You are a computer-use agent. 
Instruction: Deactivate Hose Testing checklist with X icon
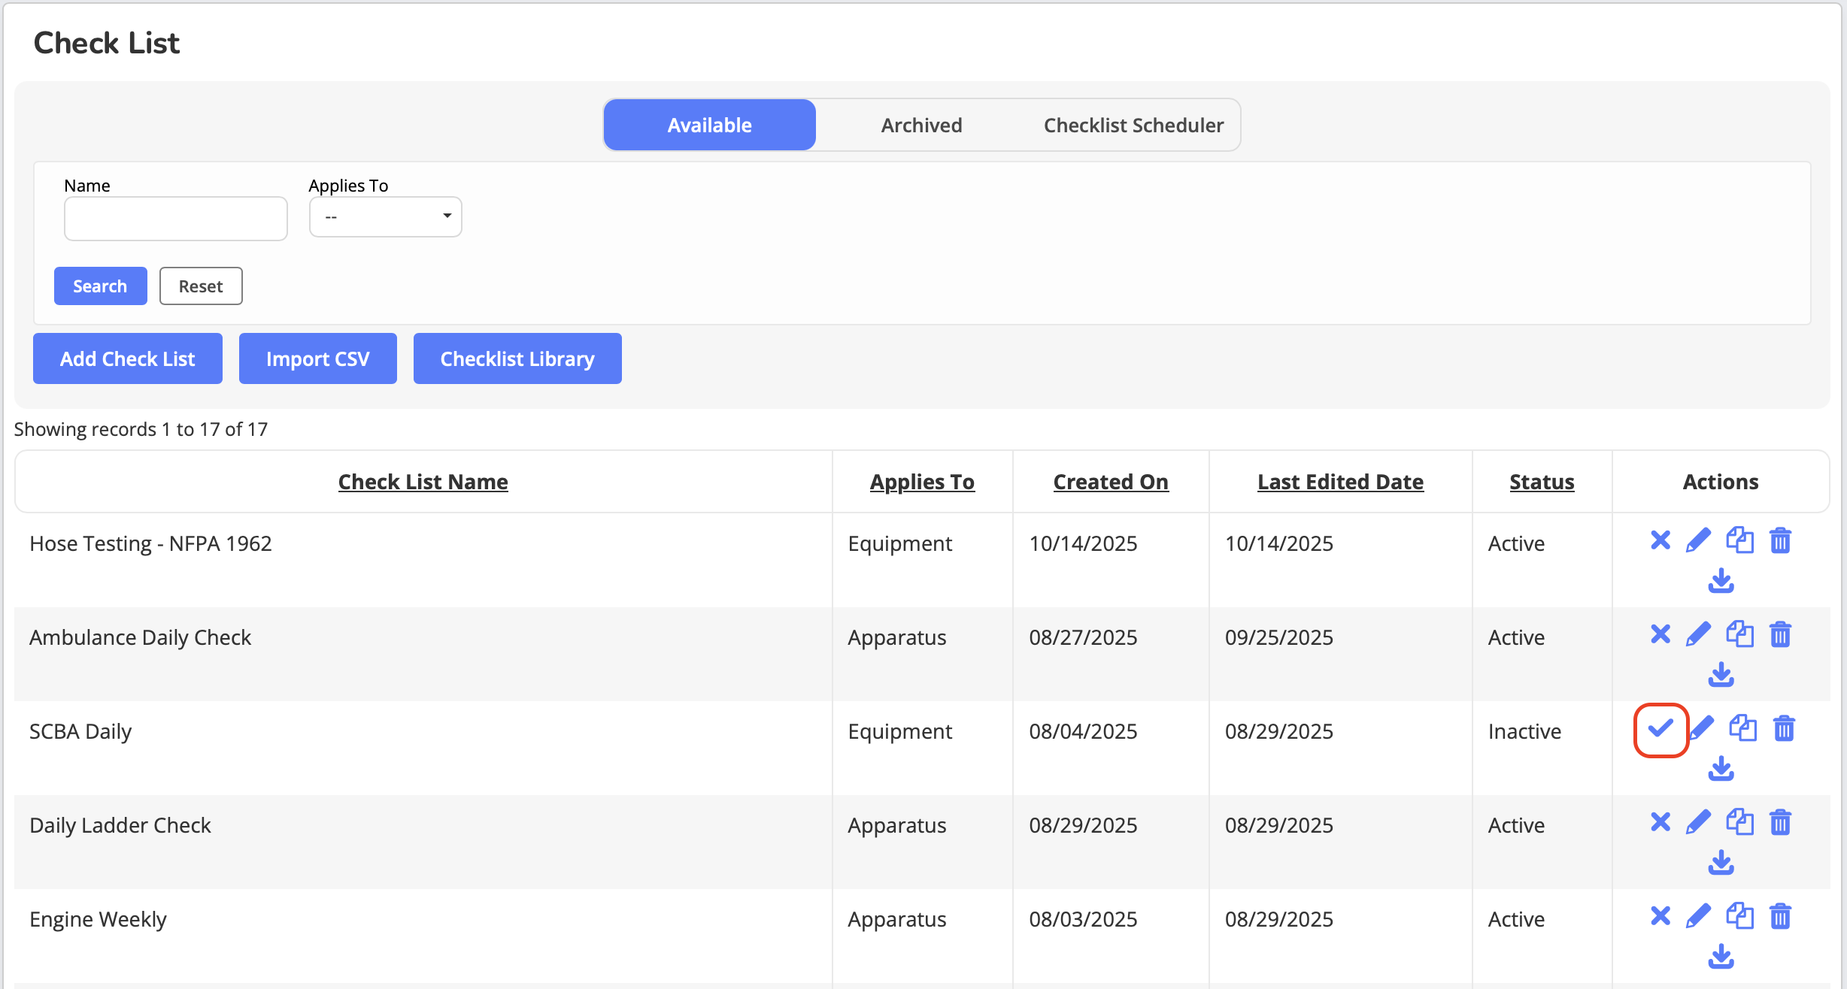coord(1660,540)
